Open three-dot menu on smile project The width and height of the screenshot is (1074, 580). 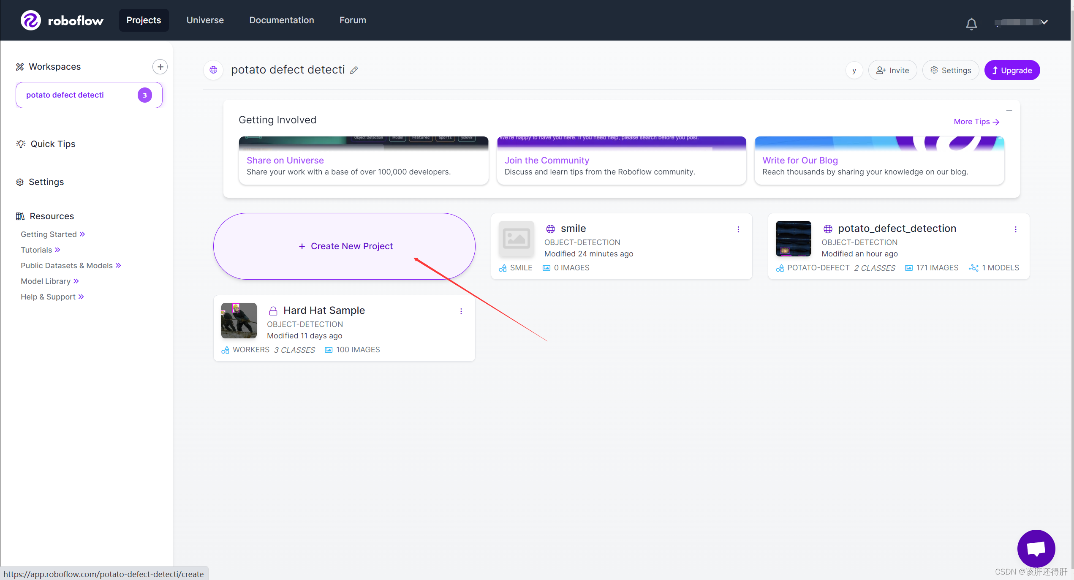pos(738,229)
